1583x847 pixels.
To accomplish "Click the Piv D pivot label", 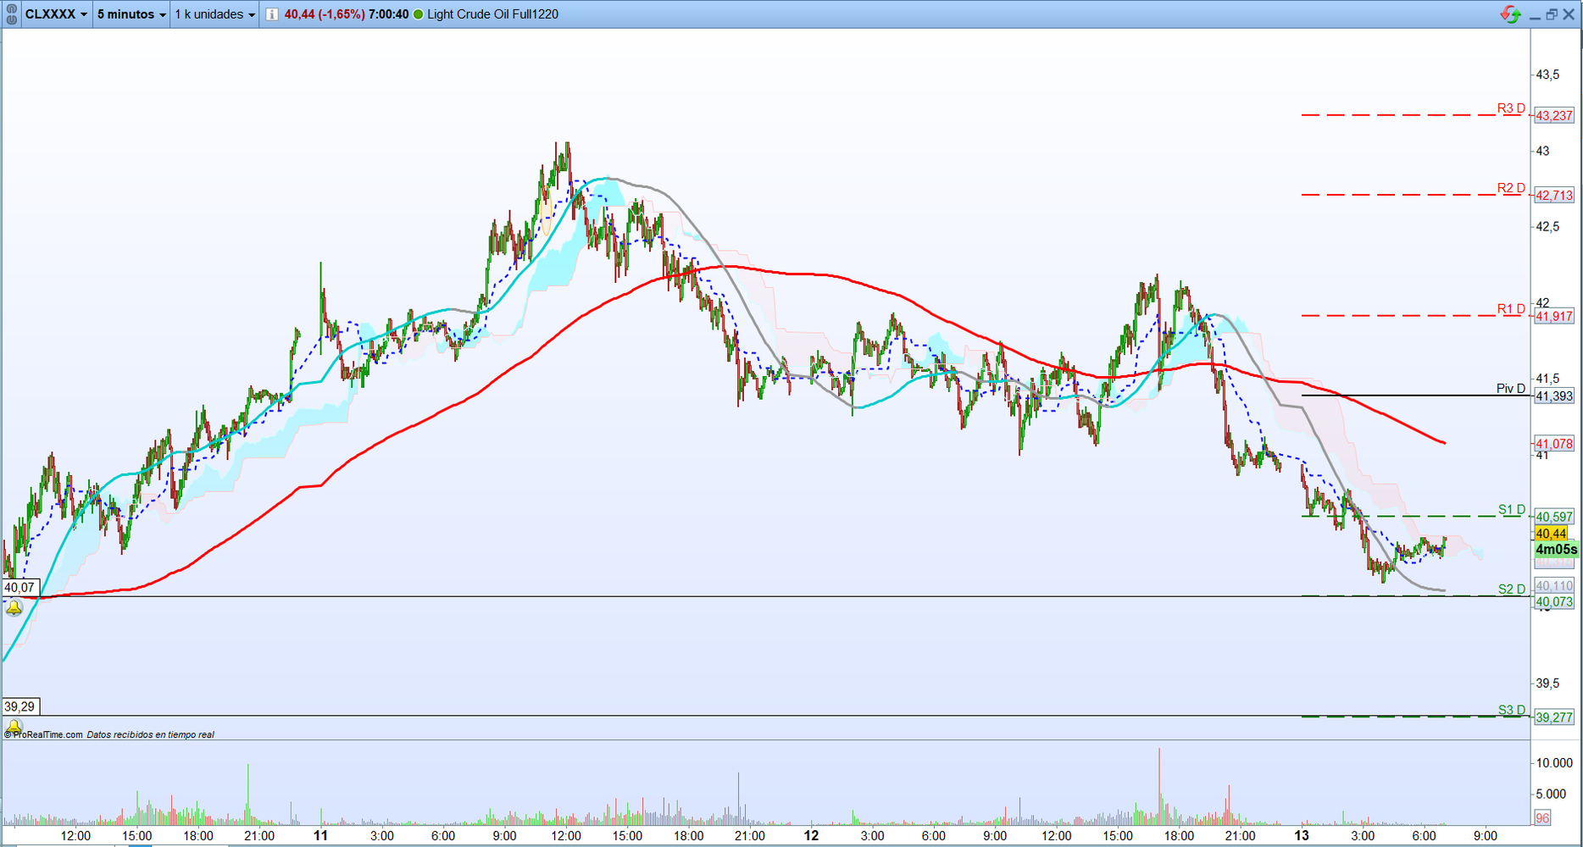I will [x=1511, y=389].
